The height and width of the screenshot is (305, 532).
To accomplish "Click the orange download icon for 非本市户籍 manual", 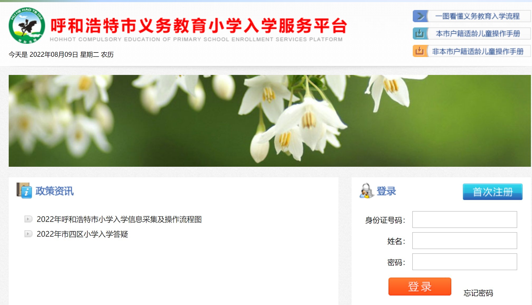I will (420, 51).
